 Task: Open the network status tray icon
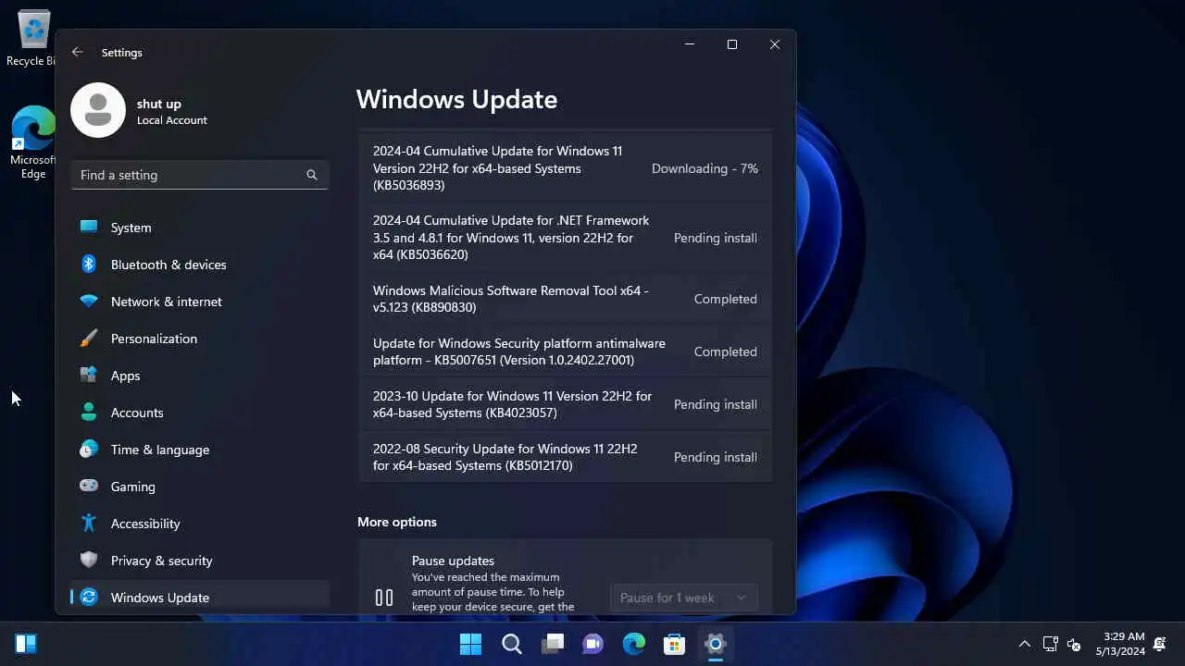click(1051, 644)
